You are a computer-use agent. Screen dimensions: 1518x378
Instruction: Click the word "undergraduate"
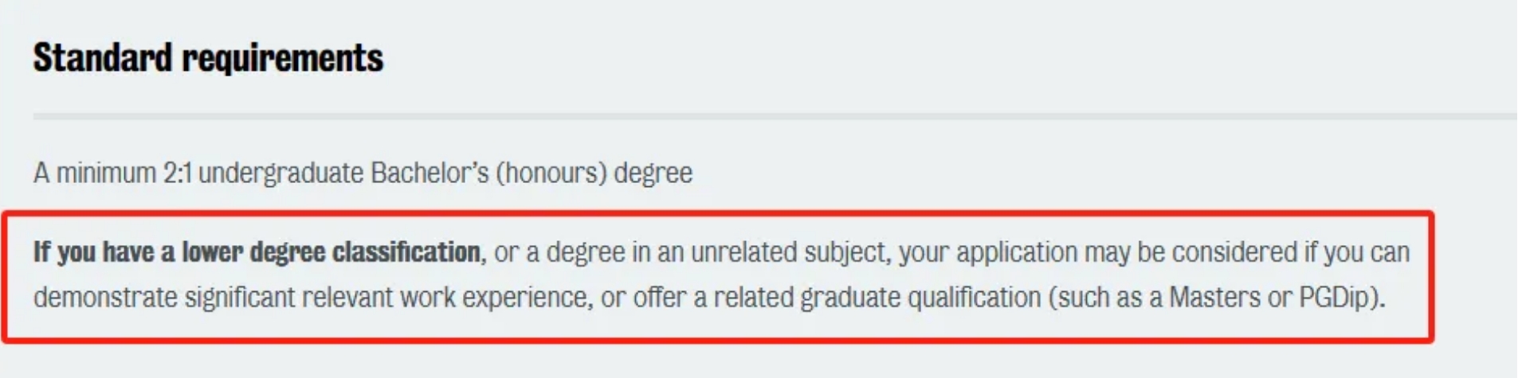(x=280, y=173)
